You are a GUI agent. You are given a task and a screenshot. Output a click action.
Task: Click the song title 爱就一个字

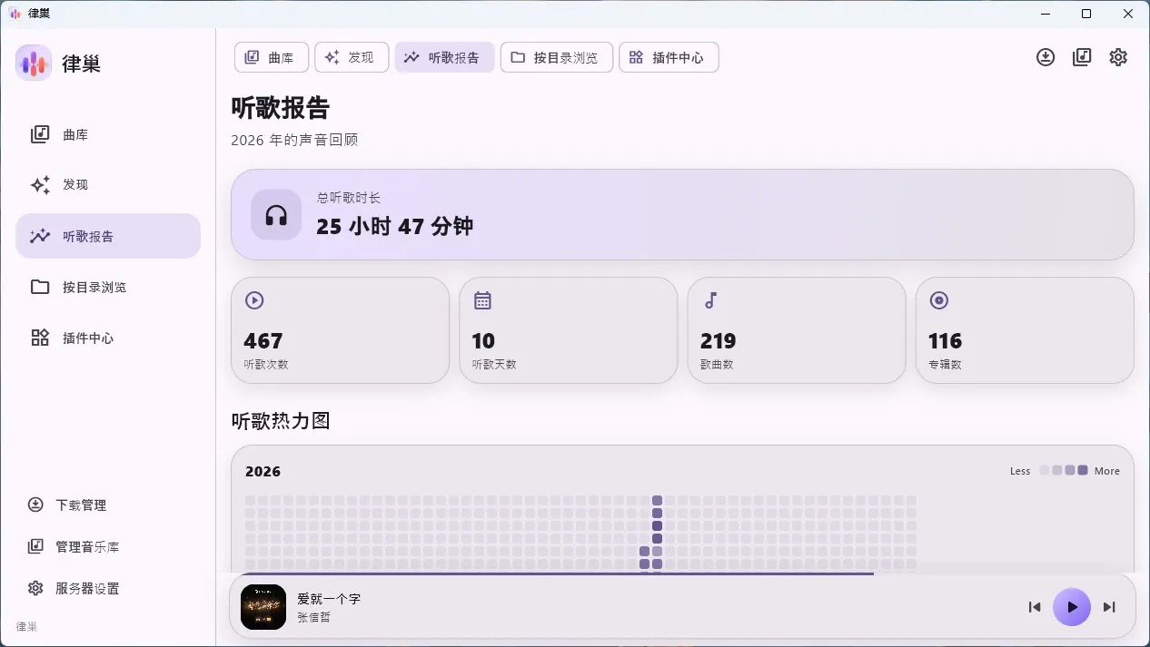[329, 599]
